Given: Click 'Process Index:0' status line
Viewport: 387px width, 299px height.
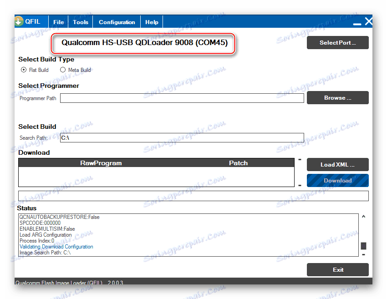Looking at the screenshot, I should click(37, 241).
